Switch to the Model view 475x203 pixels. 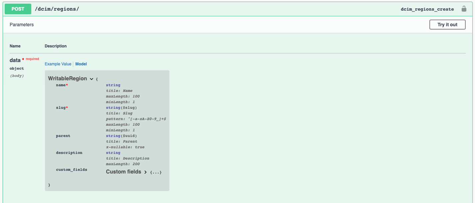81,64
